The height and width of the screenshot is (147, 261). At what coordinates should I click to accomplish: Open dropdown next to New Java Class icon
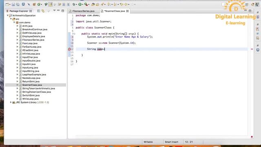point(42,4)
